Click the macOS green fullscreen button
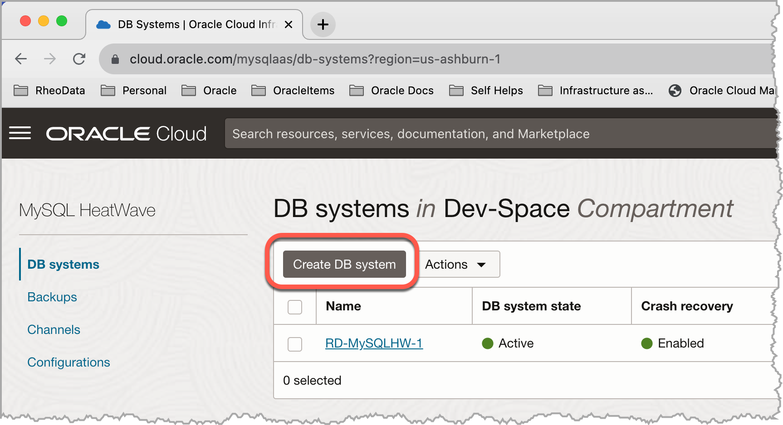 click(x=62, y=21)
